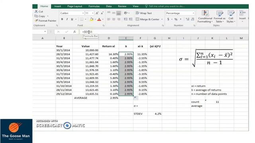
Task: Select column G header
Action: click(x=155, y=38)
